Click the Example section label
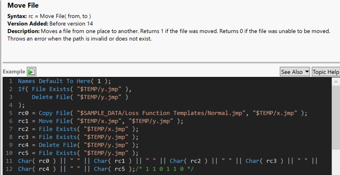 [14, 72]
